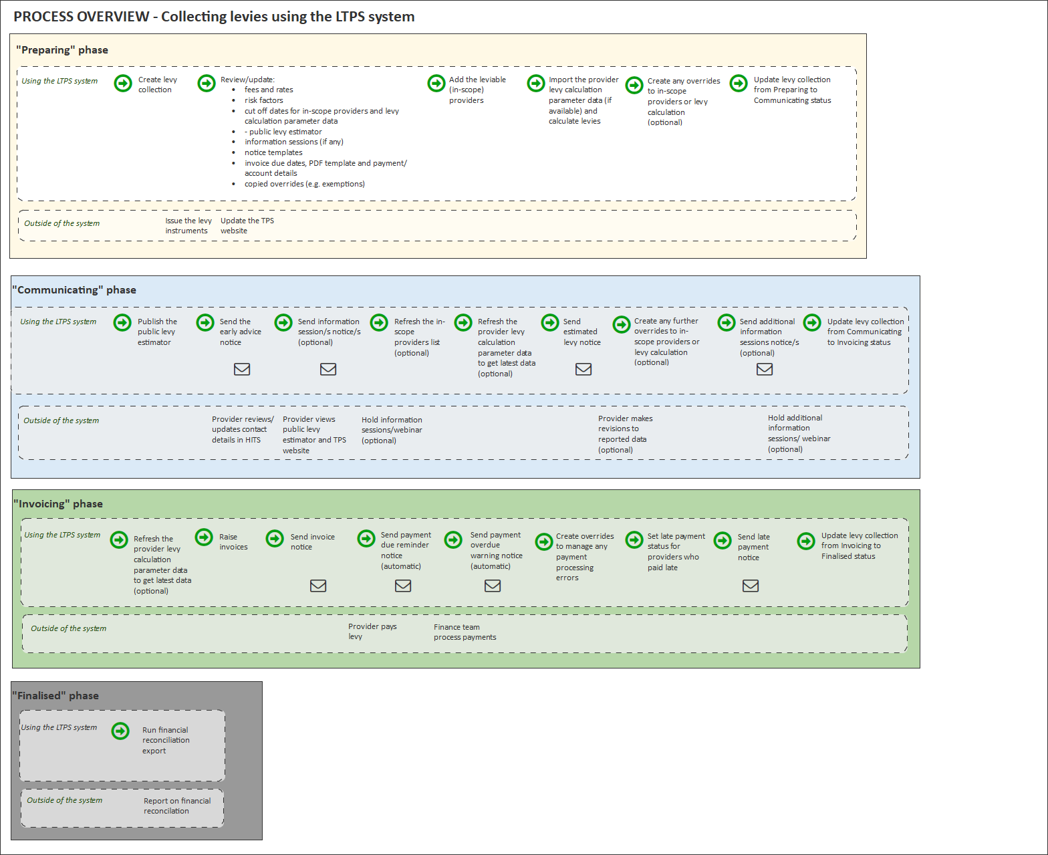Click arrow icon beside Communicating phase Refresh provider levy calculation
This screenshot has height=855, width=1048.
click(463, 323)
